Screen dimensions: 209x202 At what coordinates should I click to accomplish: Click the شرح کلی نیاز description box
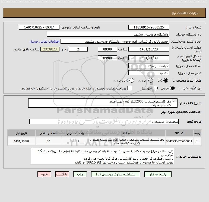pos(103,103)
